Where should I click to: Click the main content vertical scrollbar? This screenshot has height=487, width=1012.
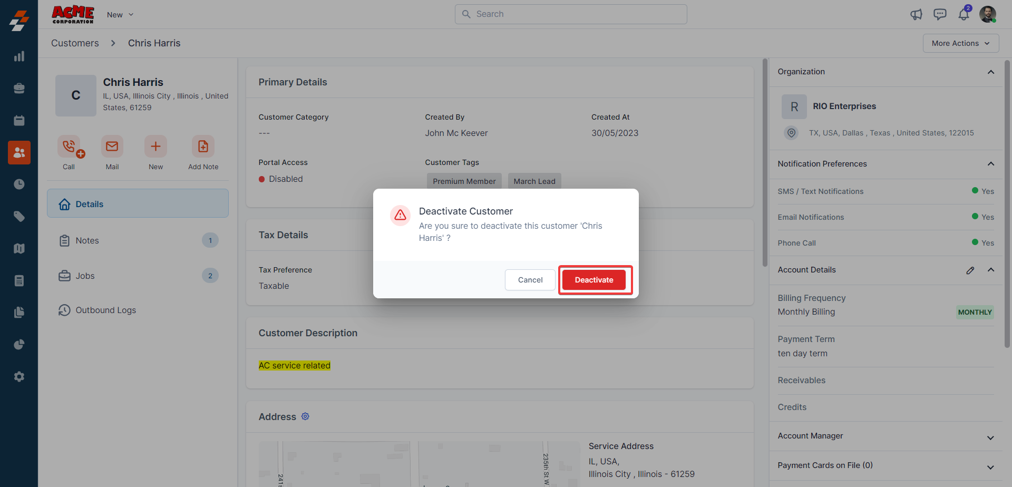tap(765, 162)
